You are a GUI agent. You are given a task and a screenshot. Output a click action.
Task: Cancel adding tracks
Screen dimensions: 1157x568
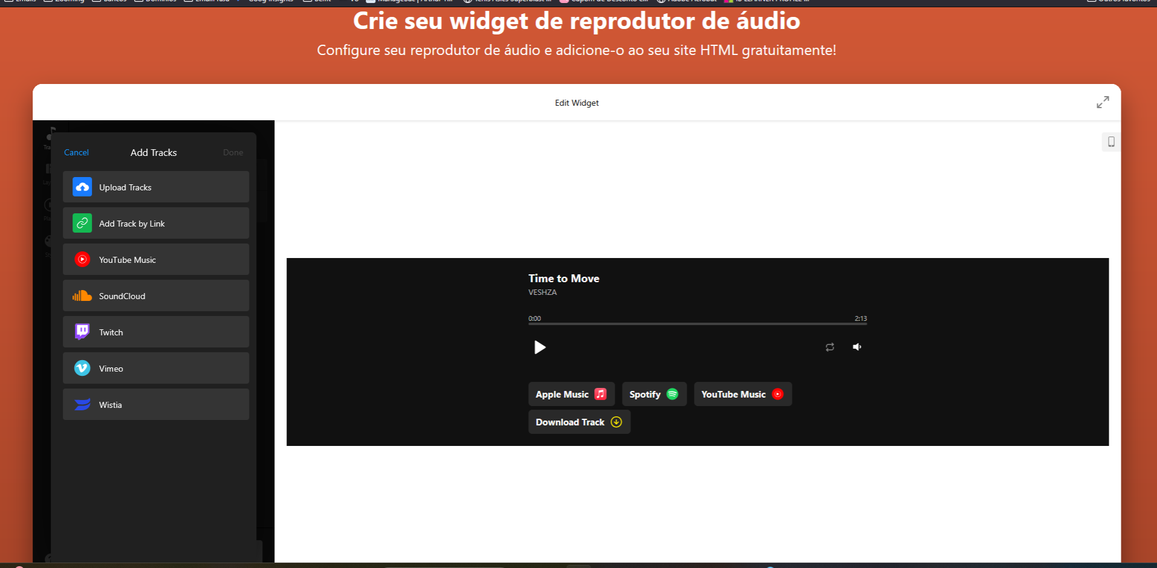(x=76, y=152)
